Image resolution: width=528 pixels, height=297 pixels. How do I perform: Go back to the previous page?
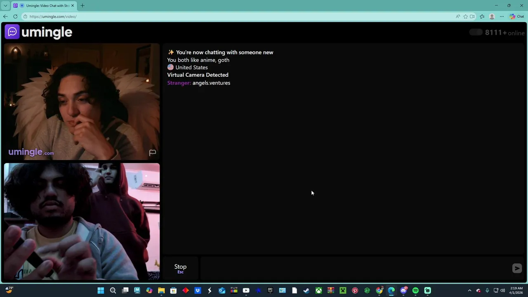(x=5, y=16)
